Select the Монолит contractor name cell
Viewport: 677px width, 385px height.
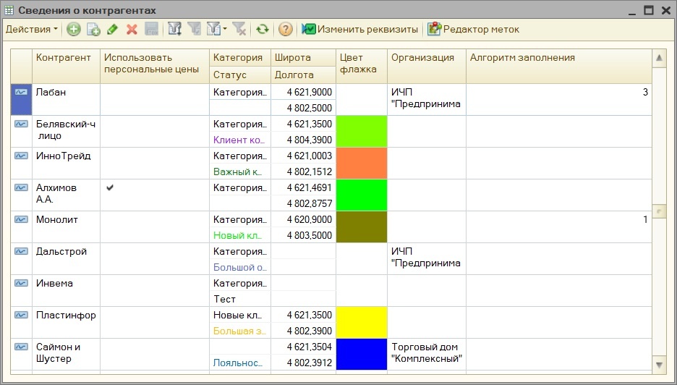point(66,227)
